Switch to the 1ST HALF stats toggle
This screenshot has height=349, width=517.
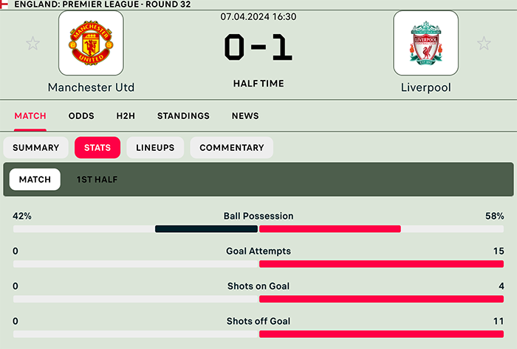point(97,179)
